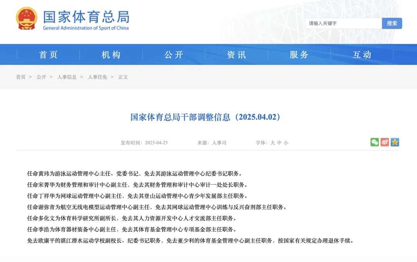This screenshot has height=262, width=417.
Task: Click 首页 in the breadcrumb trail
Action: click(20, 77)
